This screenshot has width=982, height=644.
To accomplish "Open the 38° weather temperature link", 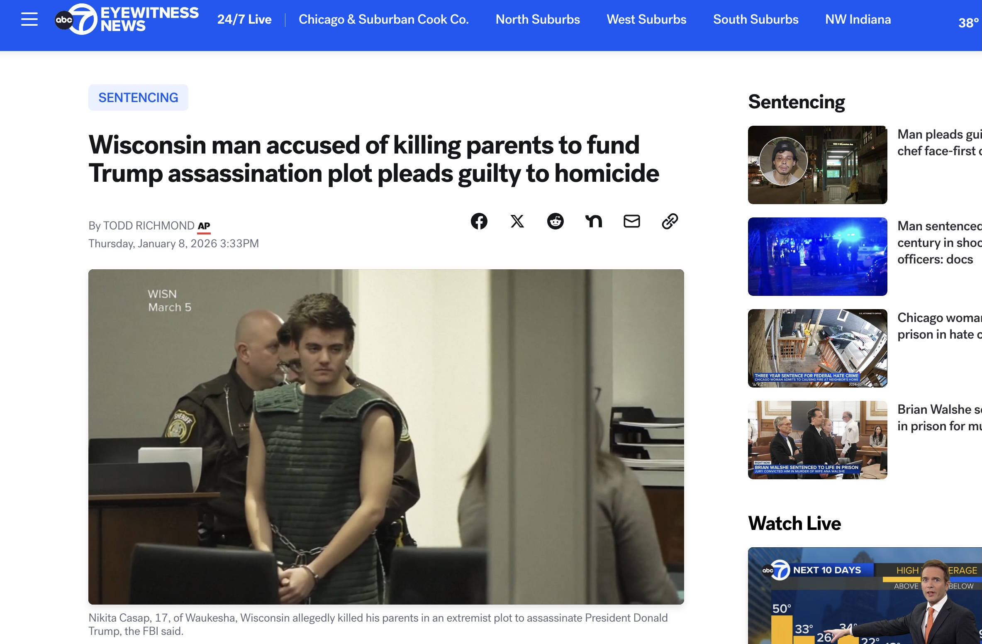I will pyautogui.click(x=968, y=22).
